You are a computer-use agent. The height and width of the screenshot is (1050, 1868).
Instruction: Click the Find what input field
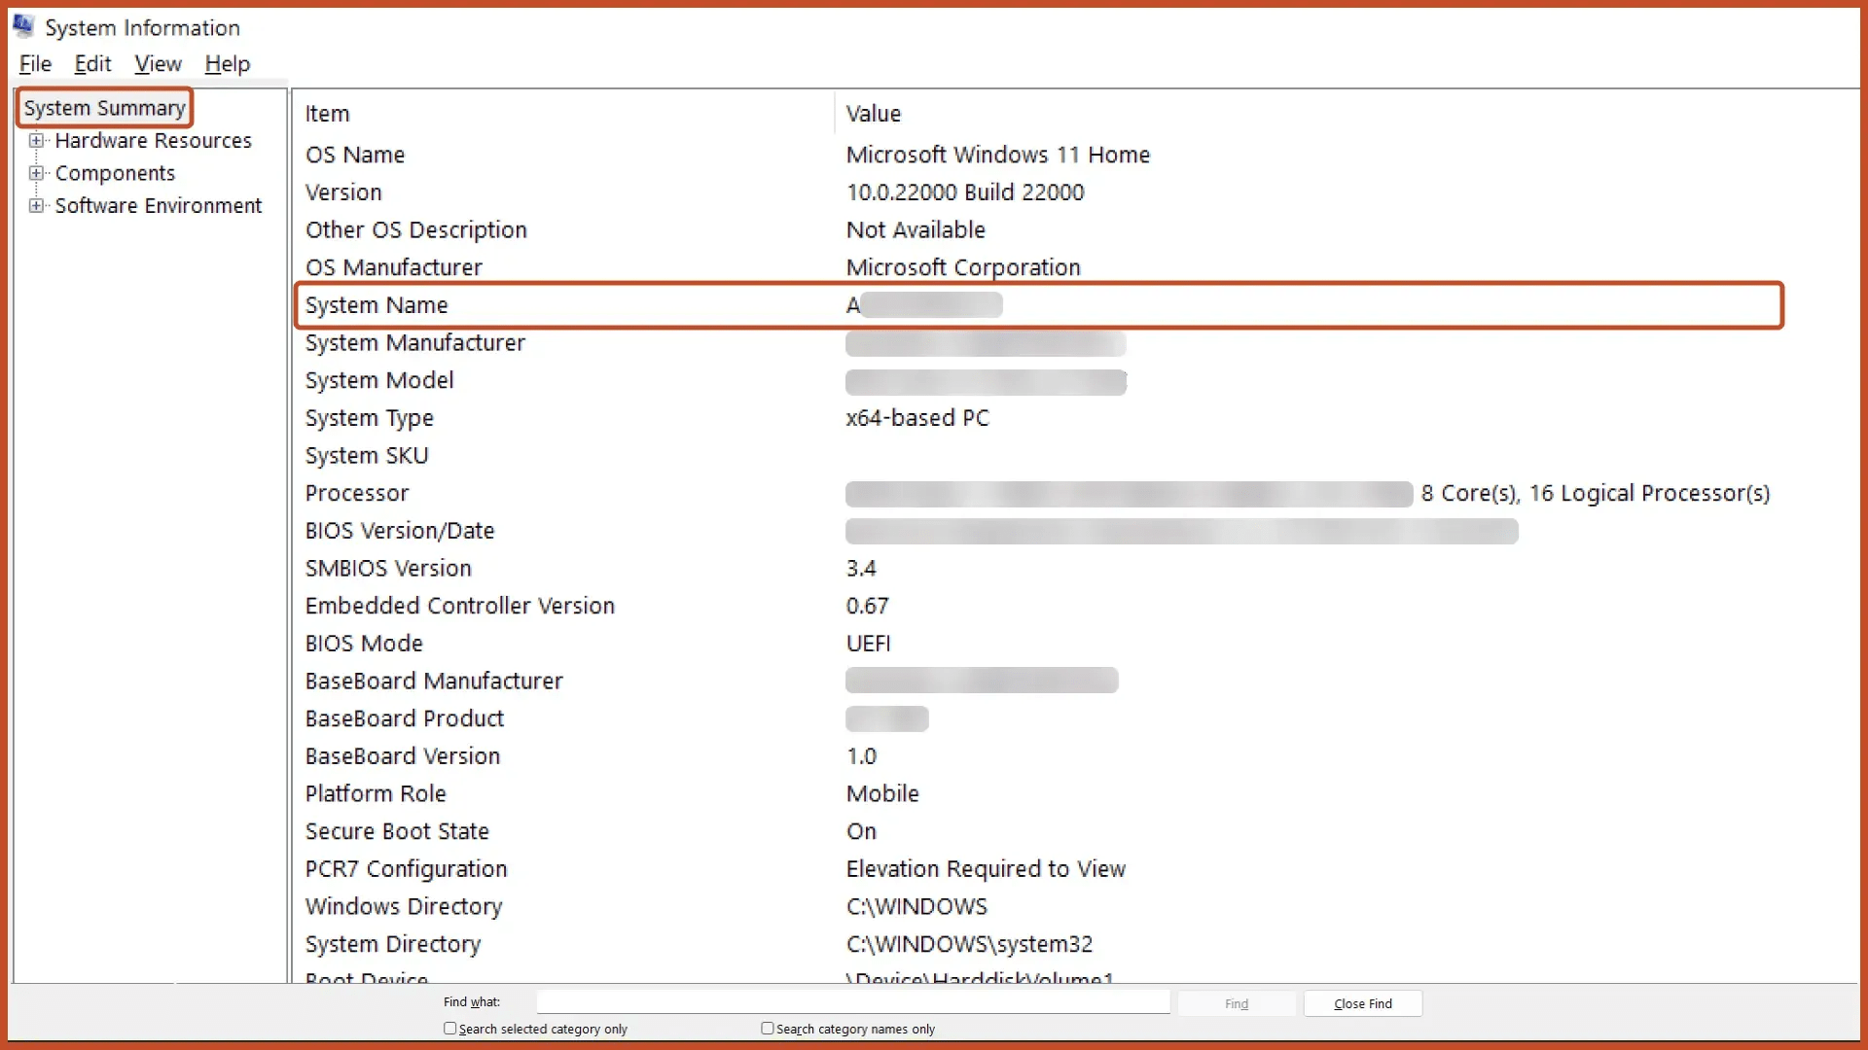click(x=852, y=1002)
